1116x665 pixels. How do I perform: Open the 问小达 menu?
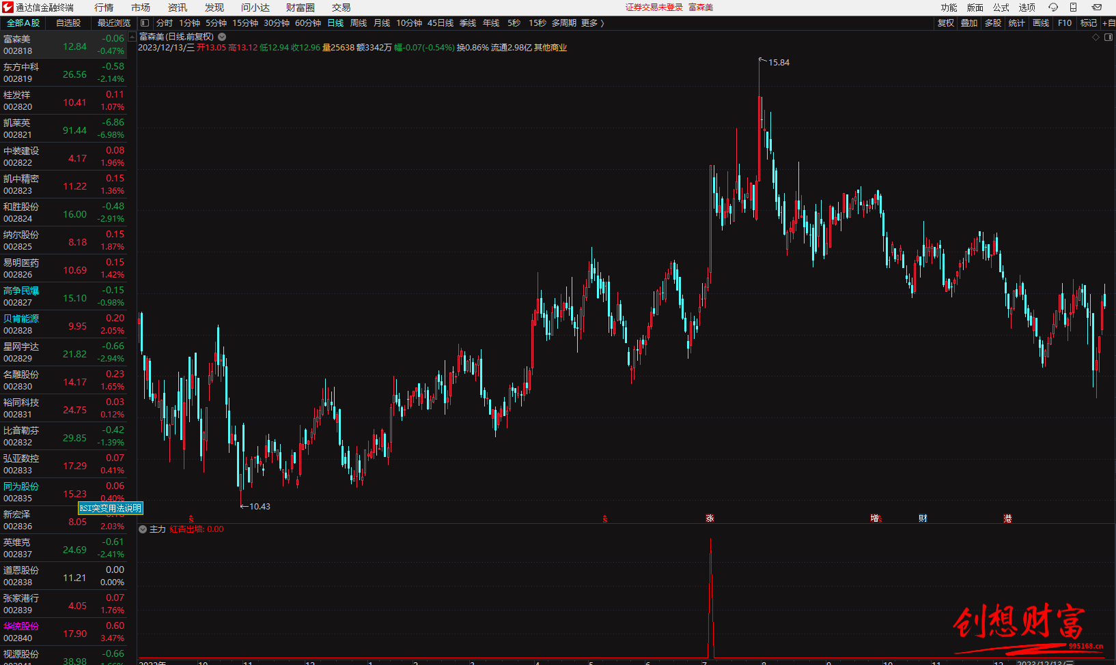pyautogui.click(x=255, y=8)
